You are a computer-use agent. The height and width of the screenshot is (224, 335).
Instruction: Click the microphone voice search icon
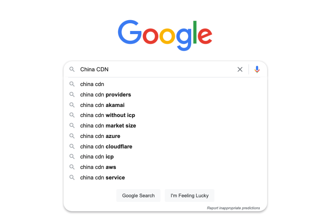pyautogui.click(x=257, y=69)
